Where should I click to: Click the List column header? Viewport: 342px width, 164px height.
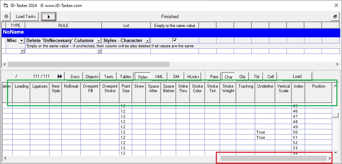pyautogui.click(x=126, y=26)
